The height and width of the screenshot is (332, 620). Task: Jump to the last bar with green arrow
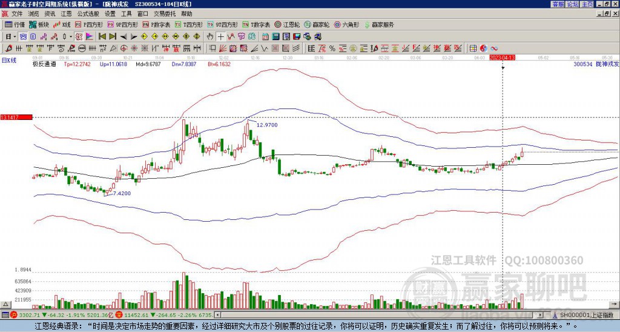coord(113,37)
